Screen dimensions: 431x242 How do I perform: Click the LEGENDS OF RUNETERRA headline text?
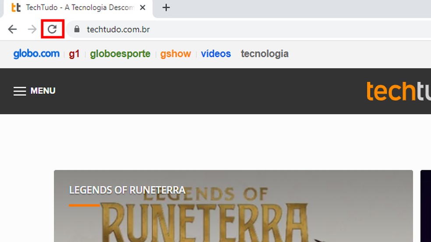[127, 190]
